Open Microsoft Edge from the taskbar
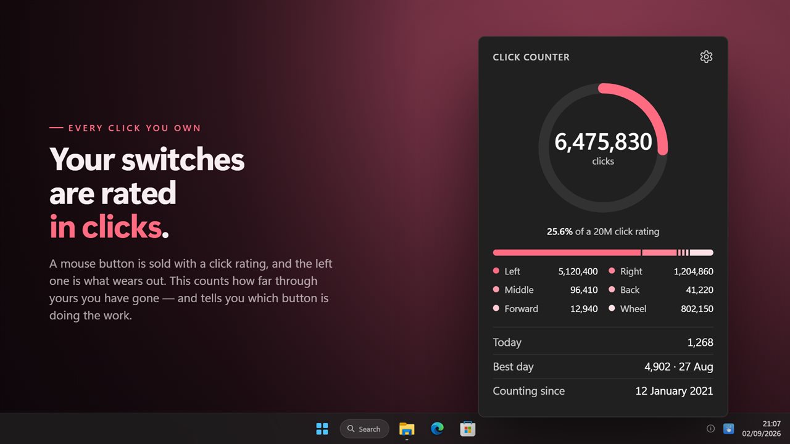The image size is (790, 444). [x=437, y=429]
